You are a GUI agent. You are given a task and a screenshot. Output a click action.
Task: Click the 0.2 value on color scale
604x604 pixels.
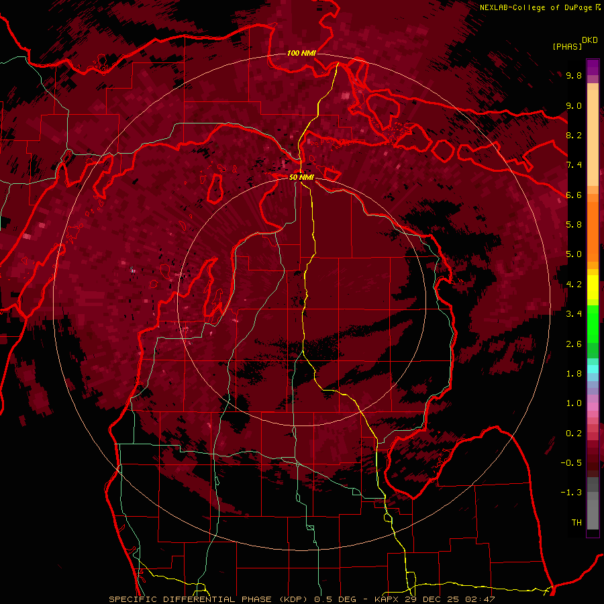(574, 434)
